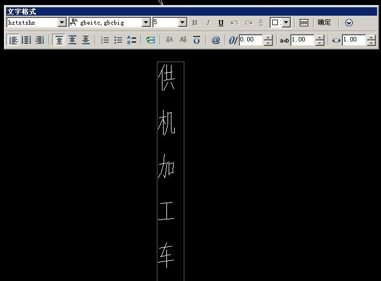Click the character 车 in the editor
381x281 pixels.
(166, 255)
